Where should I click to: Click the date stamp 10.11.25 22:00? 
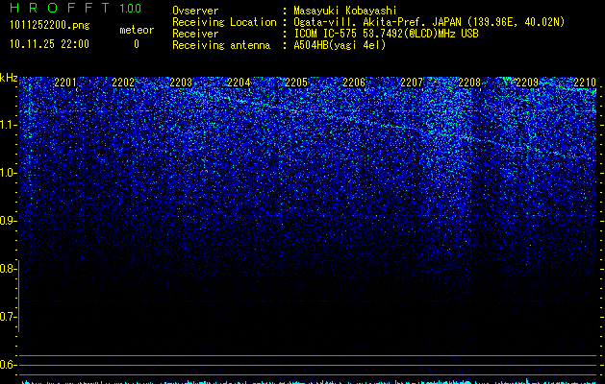[49, 44]
